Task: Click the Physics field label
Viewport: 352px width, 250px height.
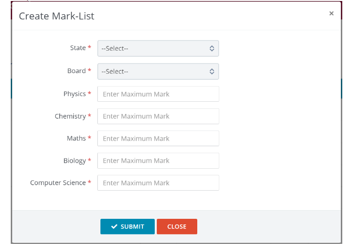Action: click(x=75, y=94)
